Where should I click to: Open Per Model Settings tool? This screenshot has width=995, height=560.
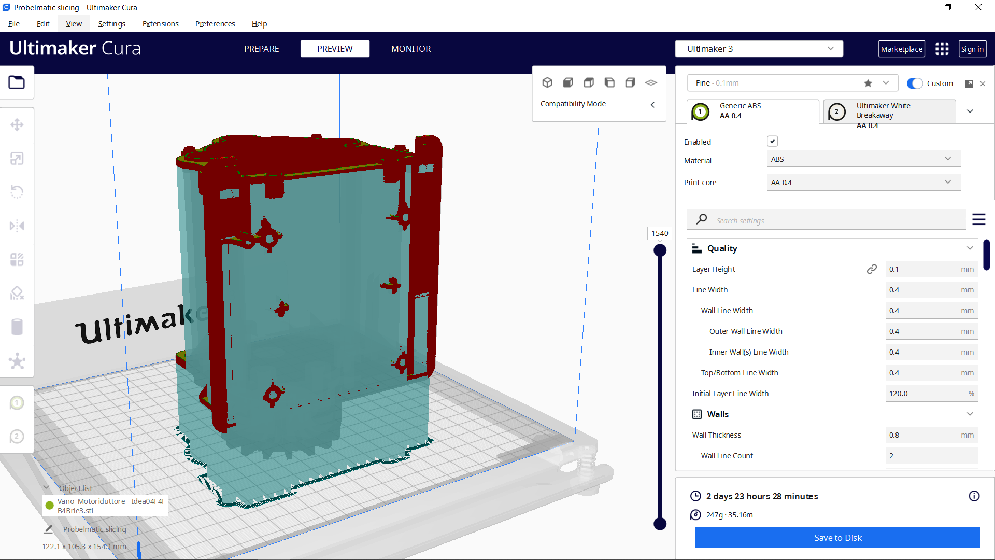[x=17, y=260]
